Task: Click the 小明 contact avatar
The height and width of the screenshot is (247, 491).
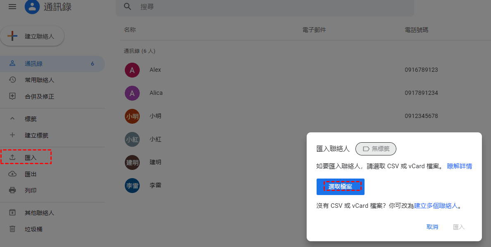Action: click(x=132, y=116)
